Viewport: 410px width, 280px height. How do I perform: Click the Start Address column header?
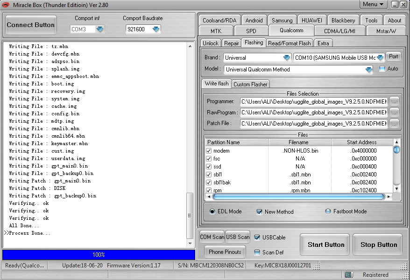(362, 142)
